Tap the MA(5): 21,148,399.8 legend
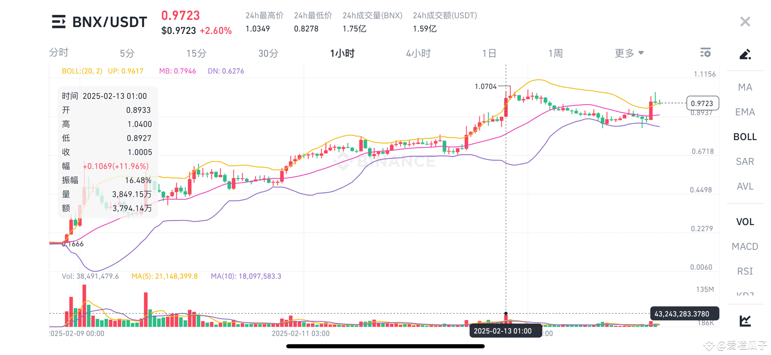This screenshot has width=771, height=355. pyautogui.click(x=165, y=276)
